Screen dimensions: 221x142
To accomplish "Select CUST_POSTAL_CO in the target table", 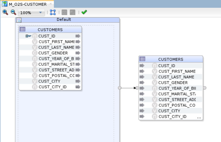I will [177, 105].
